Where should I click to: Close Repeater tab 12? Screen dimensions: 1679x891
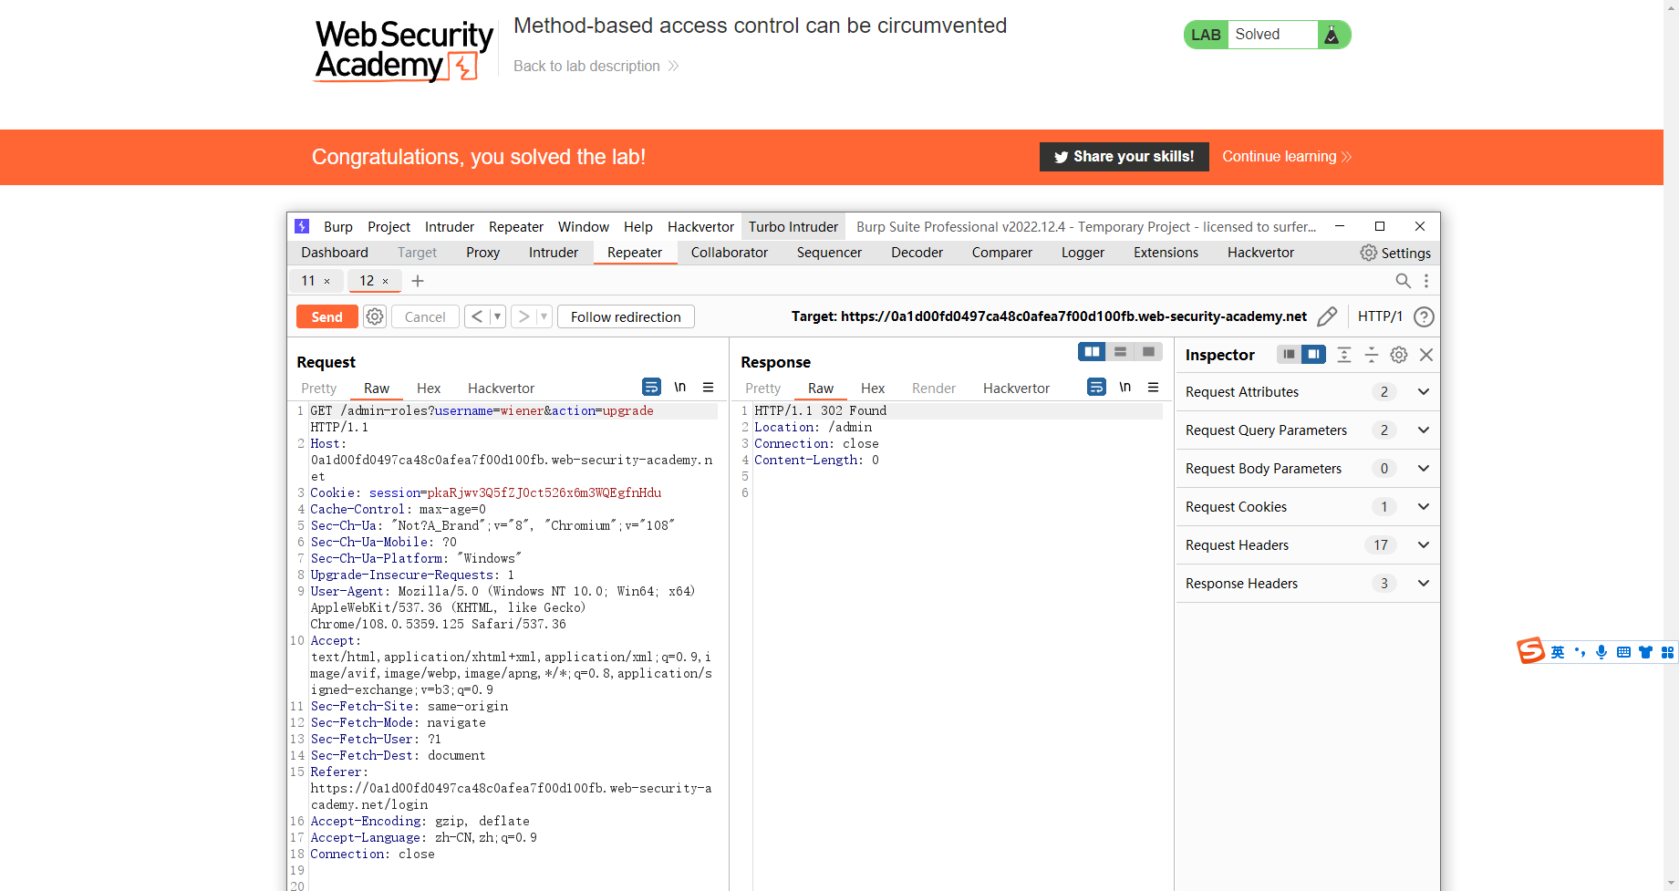pos(386,281)
